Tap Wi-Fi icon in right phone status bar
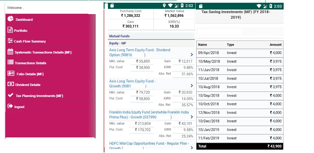 coord(259,6)
